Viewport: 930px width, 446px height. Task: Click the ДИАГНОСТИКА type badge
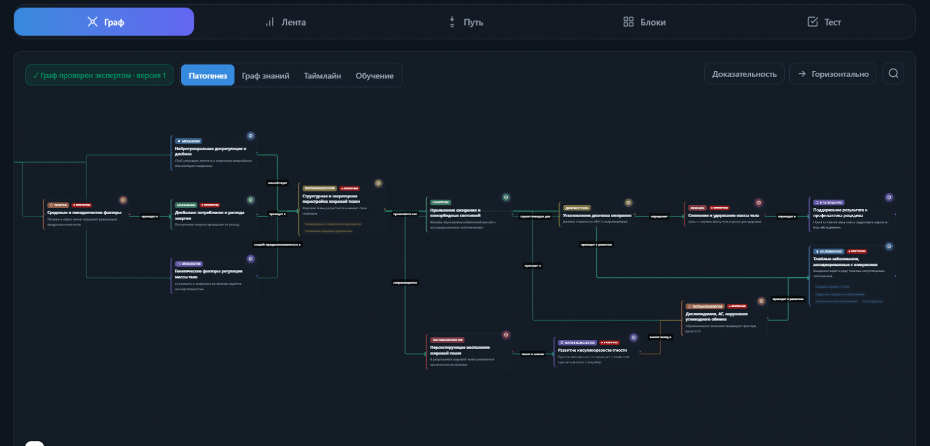(576, 208)
